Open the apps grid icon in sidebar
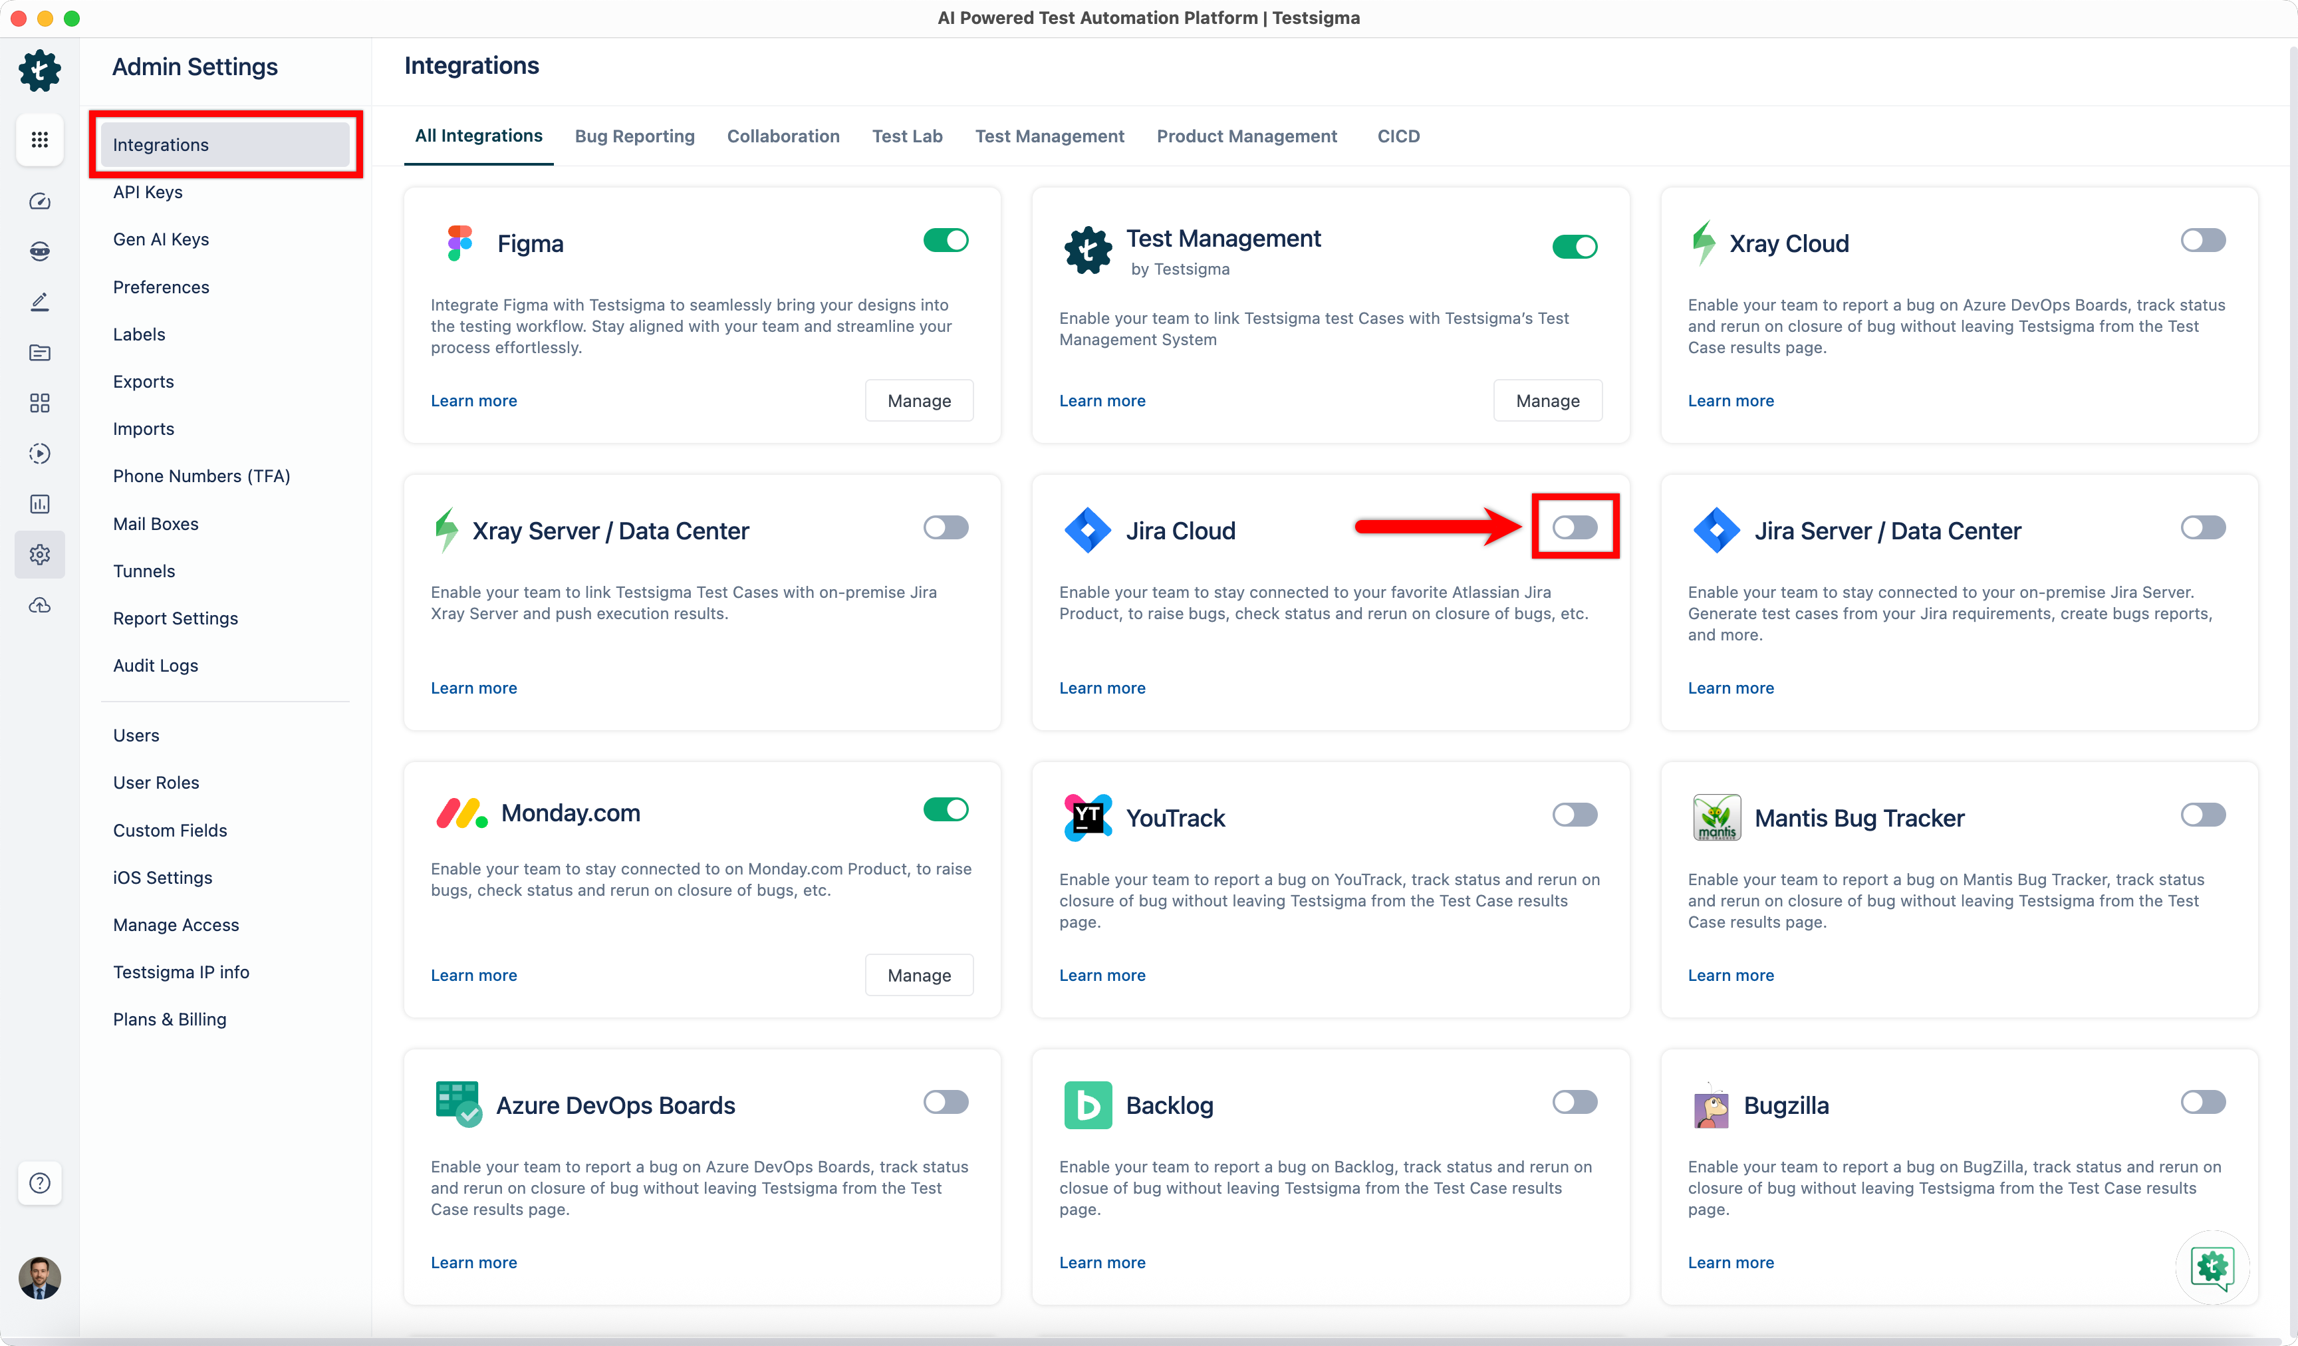The image size is (2298, 1346). tap(39, 140)
